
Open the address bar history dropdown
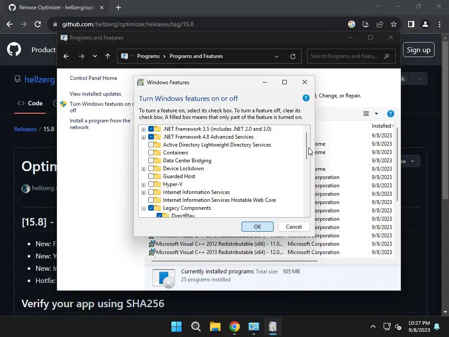coord(277,57)
